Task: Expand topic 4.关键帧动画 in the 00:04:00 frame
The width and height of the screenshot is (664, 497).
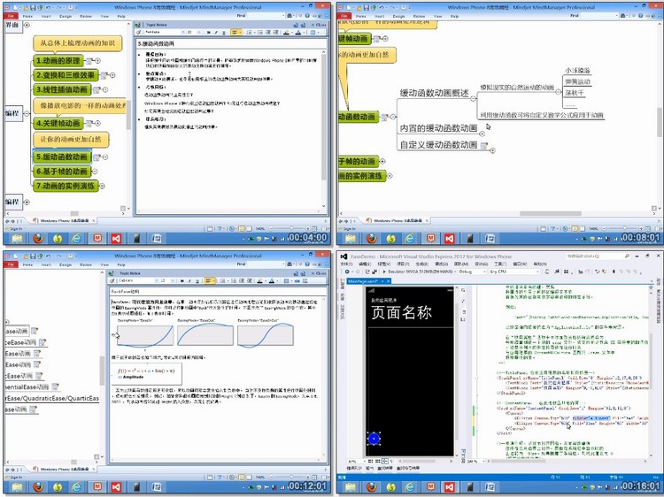Action: [x=97, y=123]
